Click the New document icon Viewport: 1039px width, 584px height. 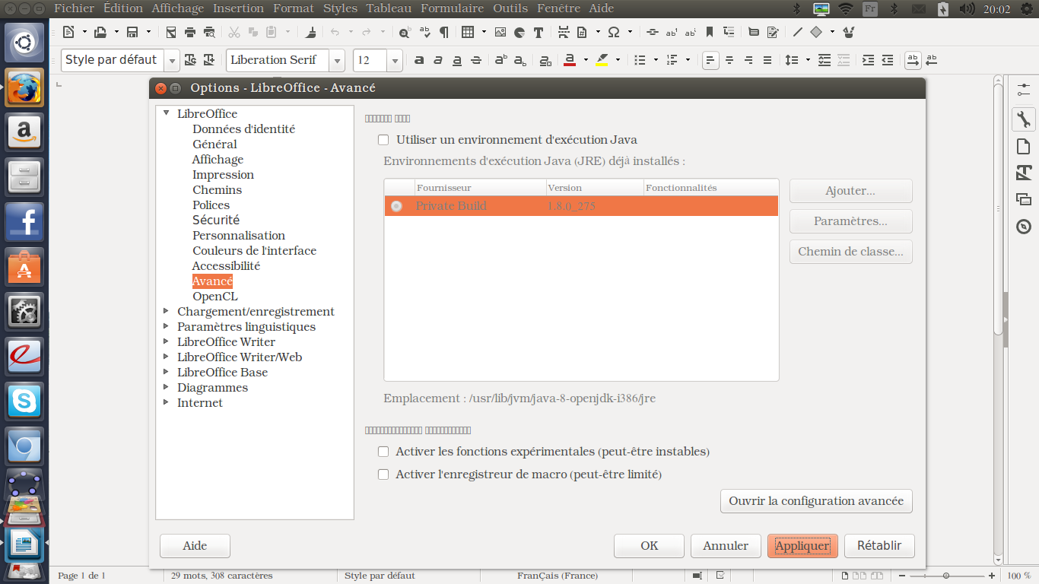click(68, 32)
